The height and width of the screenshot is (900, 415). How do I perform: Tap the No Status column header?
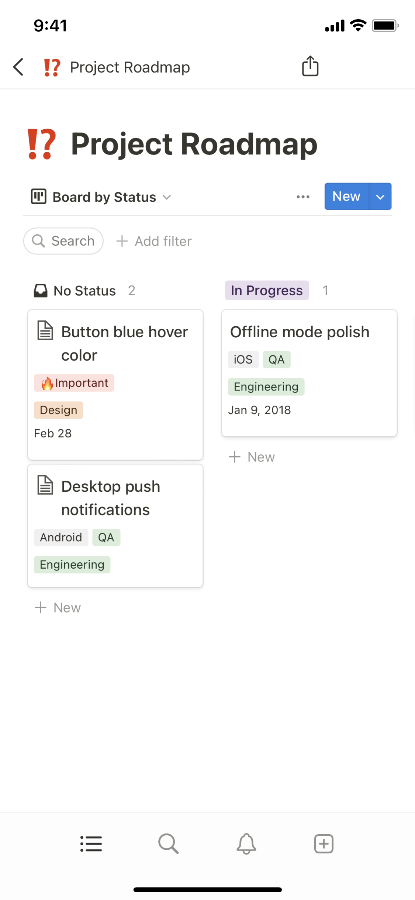84,291
